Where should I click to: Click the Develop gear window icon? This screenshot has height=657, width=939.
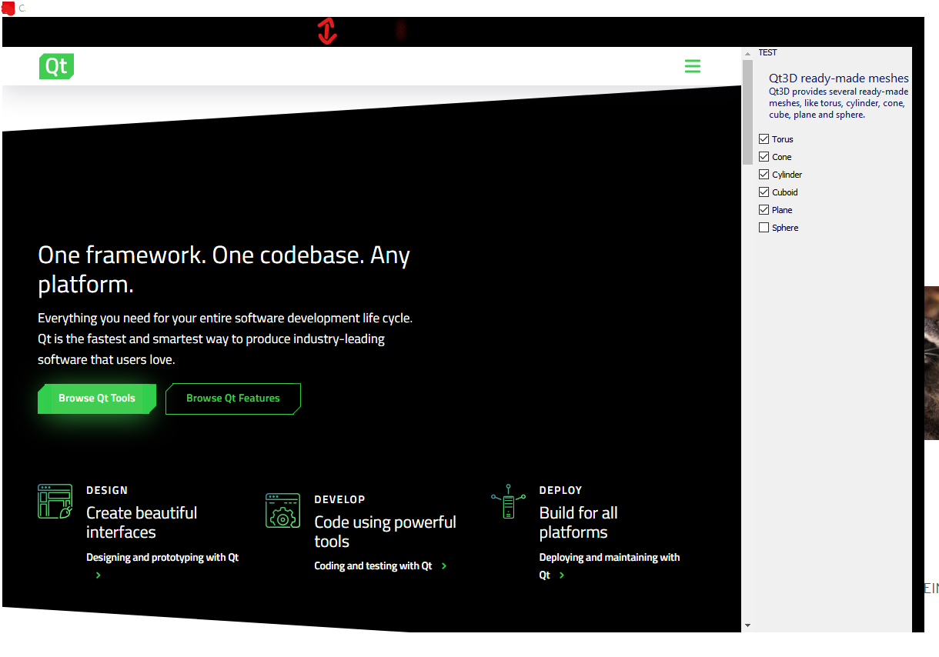(282, 511)
